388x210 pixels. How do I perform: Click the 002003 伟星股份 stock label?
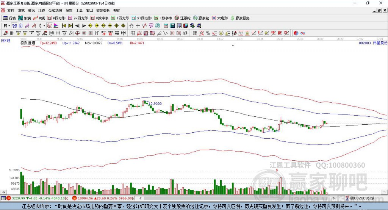[x=373, y=43]
